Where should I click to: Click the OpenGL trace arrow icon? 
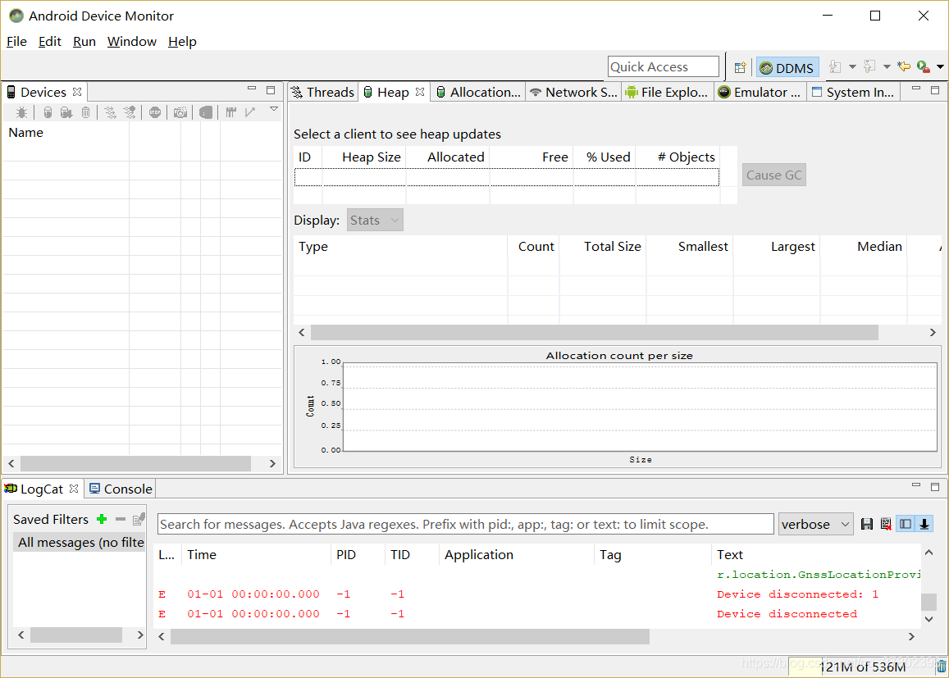click(250, 112)
